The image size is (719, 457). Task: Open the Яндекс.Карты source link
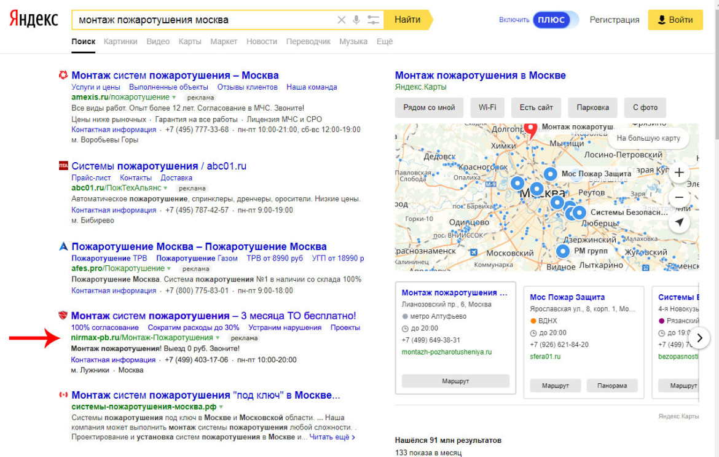pos(420,87)
